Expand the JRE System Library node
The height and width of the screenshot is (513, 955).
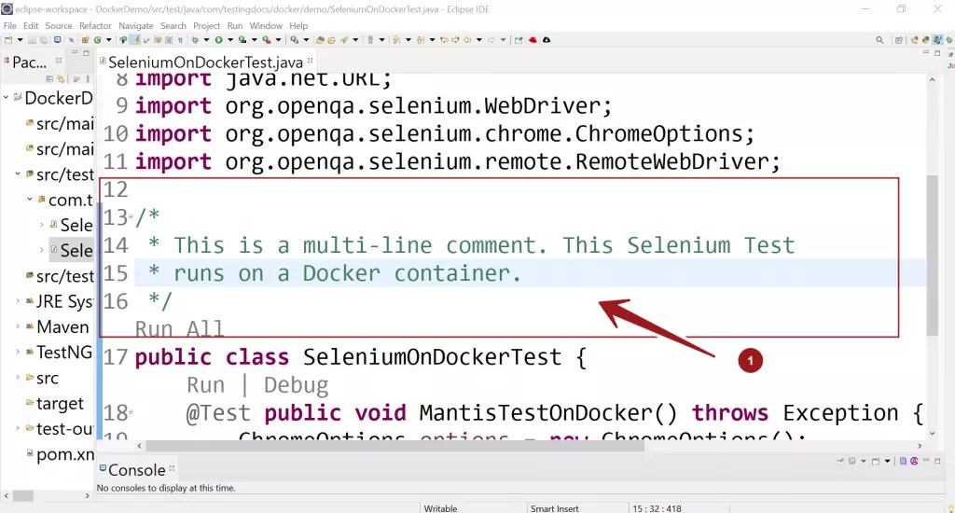click(x=18, y=301)
